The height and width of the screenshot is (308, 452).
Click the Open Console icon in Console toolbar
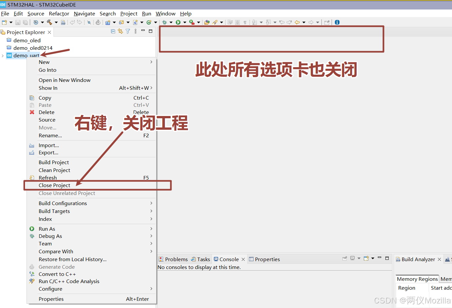366,258
